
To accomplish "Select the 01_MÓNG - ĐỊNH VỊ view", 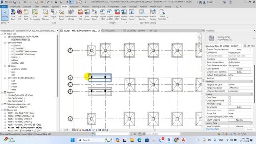I will [x=20, y=40].
